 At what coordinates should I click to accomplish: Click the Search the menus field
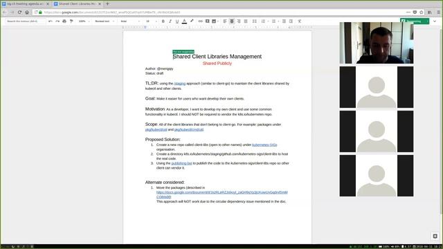(x=26, y=21)
